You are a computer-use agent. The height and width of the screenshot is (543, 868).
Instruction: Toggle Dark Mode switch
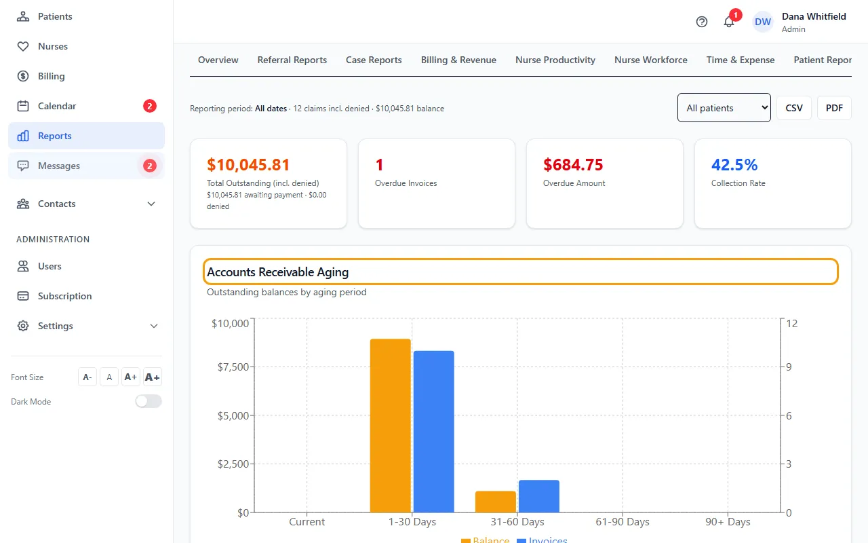coord(149,401)
